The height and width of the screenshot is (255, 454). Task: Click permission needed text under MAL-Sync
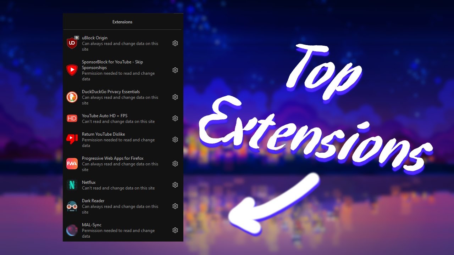[118, 233]
